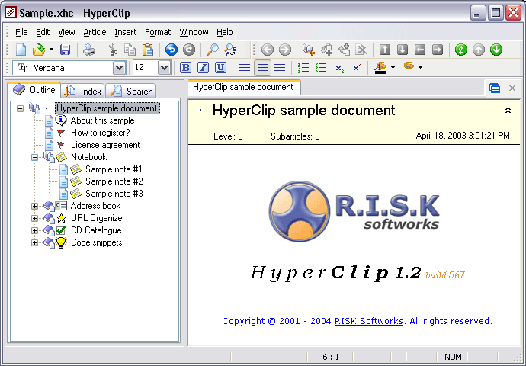Click the Find and Replace icon
The width and height of the screenshot is (526, 366).
[231, 50]
